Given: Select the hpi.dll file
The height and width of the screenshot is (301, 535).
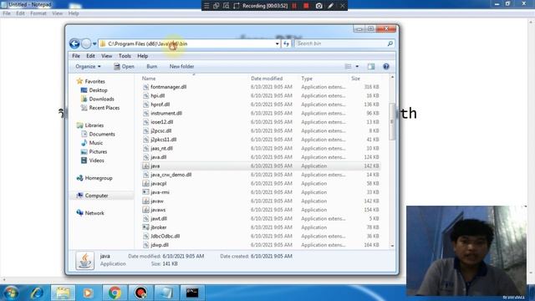Looking at the screenshot, I should point(158,96).
